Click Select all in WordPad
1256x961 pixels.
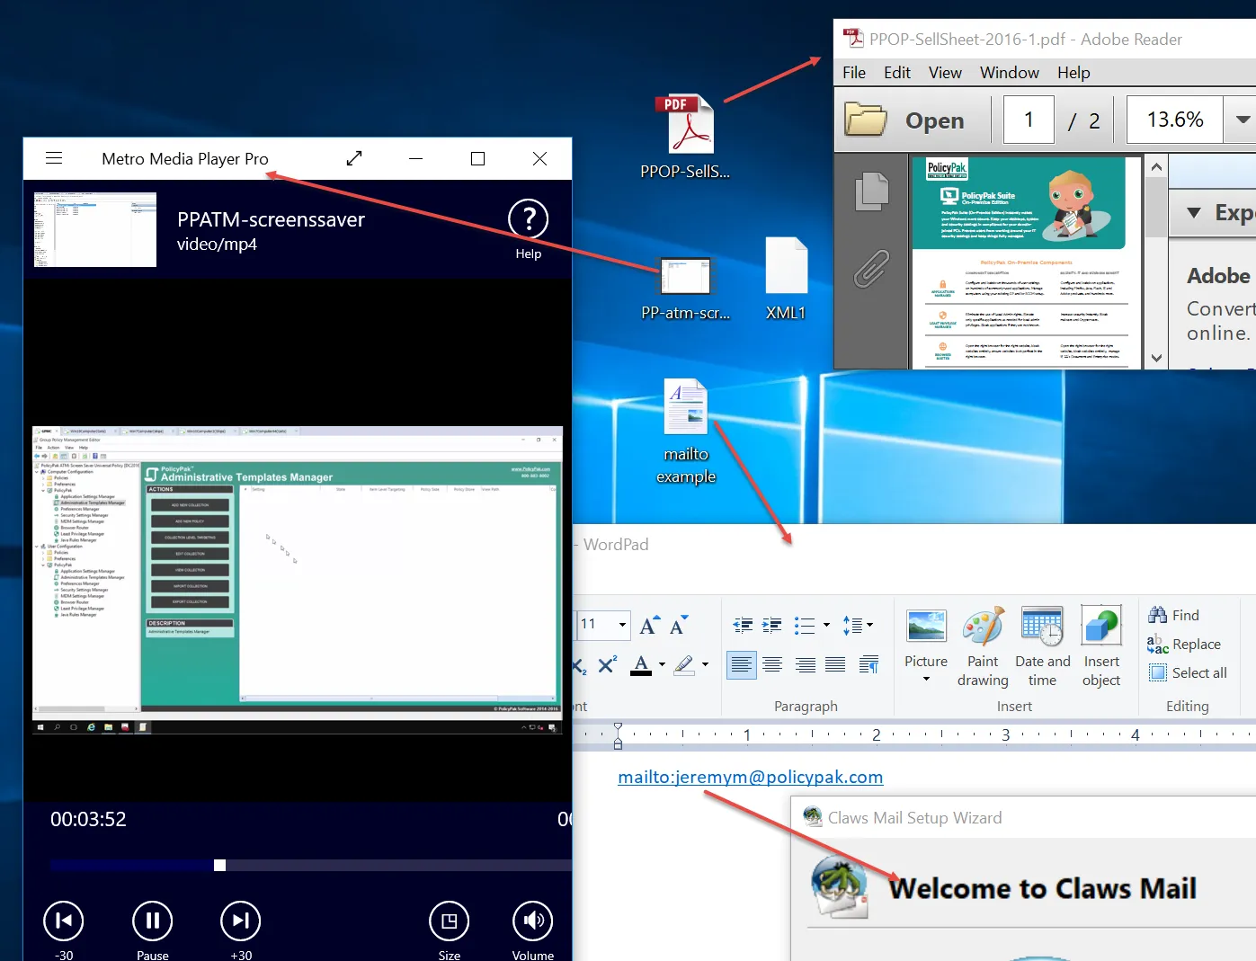(1188, 672)
